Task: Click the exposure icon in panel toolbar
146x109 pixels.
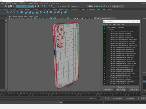Action: pyautogui.click(x=83, y=18)
